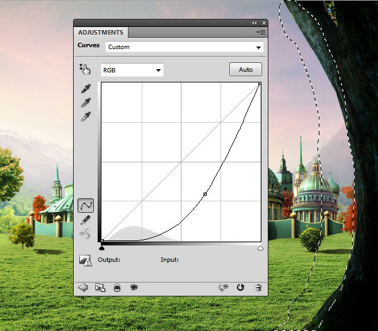The width and height of the screenshot is (378, 331).
Task: Reset Curves to adjustment defaults
Action: (241, 288)
